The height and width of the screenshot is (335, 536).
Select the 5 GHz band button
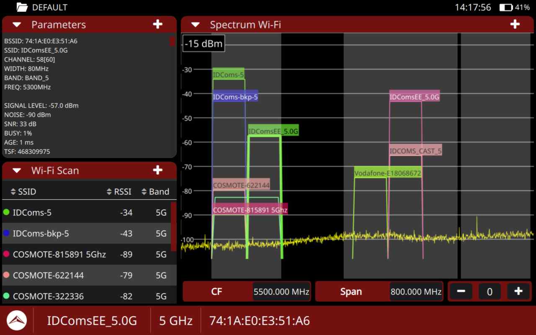pyautogui.click(x=175, y=321)
